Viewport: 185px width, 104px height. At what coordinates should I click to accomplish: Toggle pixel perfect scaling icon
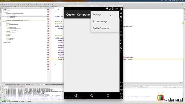121,51
